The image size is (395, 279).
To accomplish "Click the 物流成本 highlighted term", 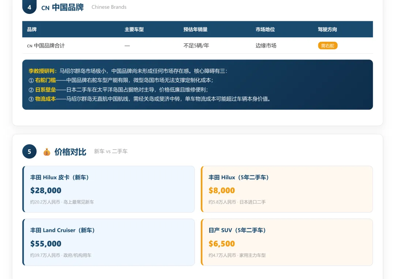I will pos(45,99).
